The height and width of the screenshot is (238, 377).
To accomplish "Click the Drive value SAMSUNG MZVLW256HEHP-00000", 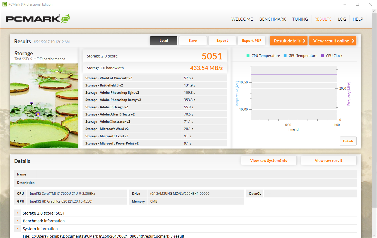I will pos(180,194).
